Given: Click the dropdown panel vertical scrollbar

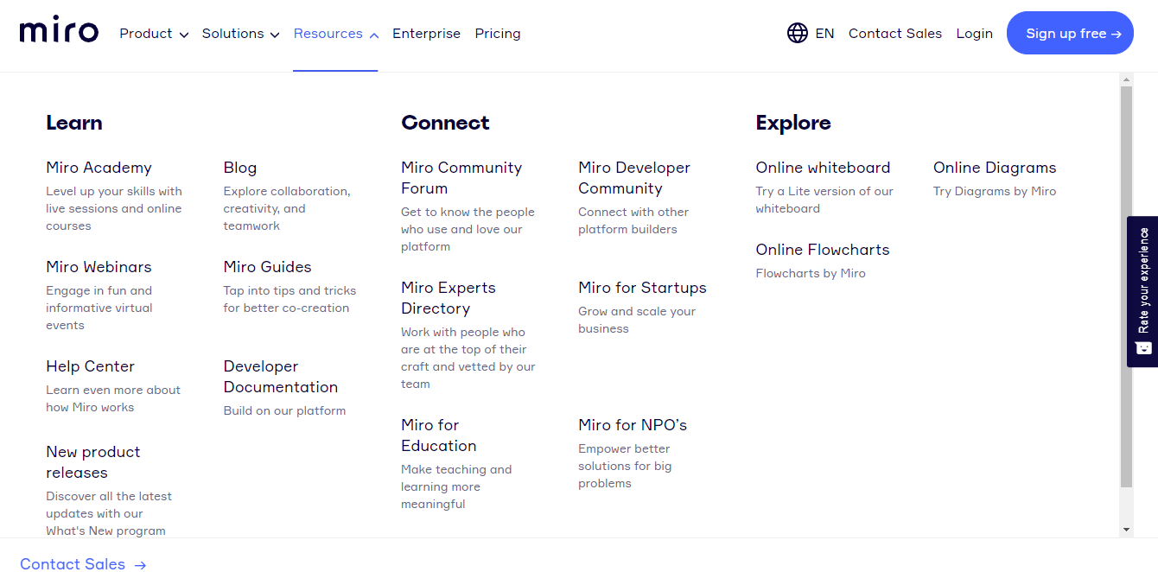Looking at the screenshot, I should click(1126, 285).
